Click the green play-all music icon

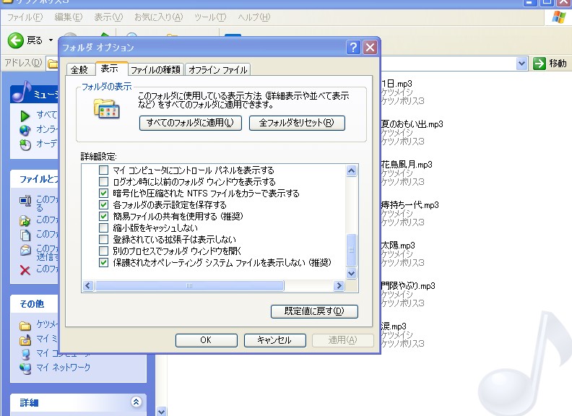point(25,115)
